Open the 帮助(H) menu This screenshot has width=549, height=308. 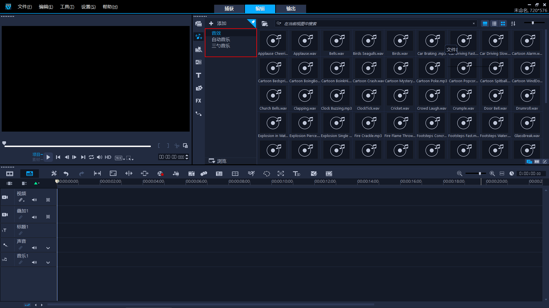[110, 7]
